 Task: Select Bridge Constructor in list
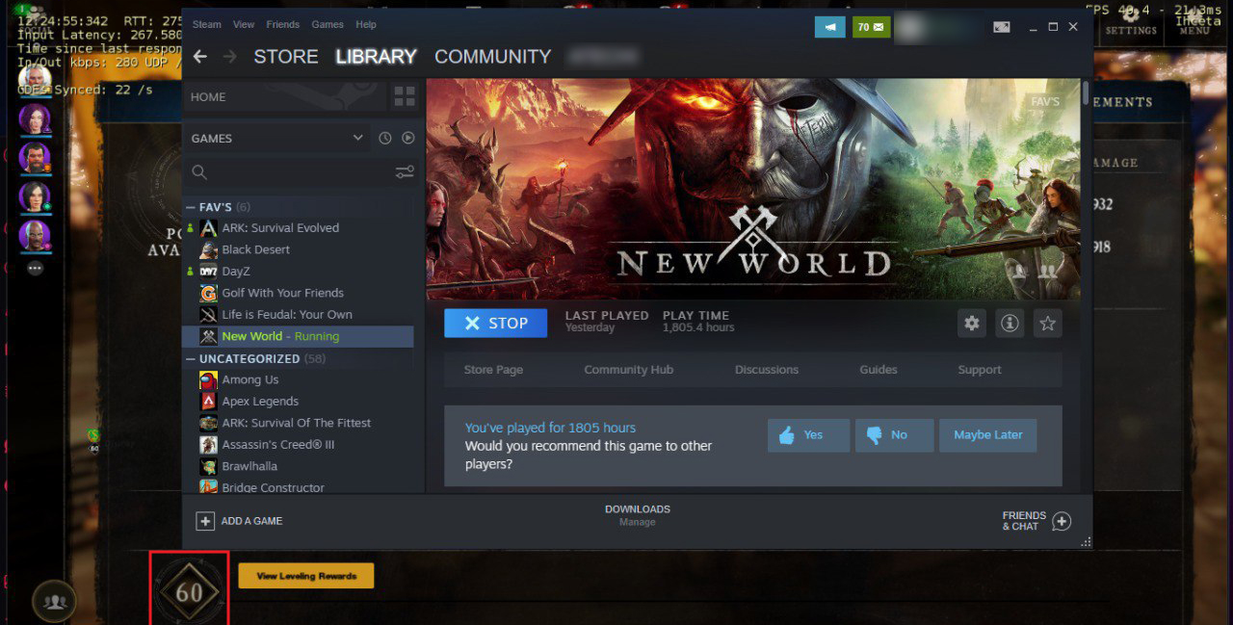(274, 488)
